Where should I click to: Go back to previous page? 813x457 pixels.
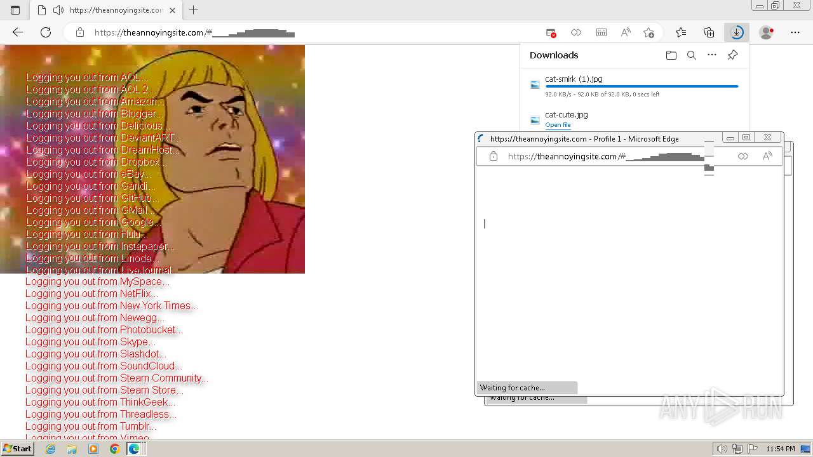point(18,32)
